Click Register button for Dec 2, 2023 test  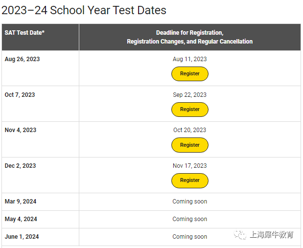click(x=190, y=180)
